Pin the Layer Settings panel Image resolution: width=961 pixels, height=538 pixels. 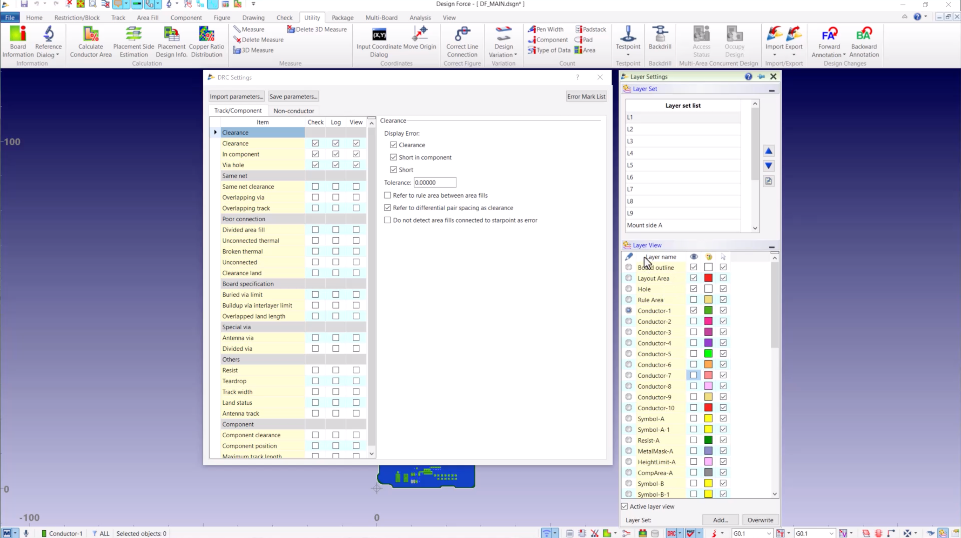pyautogui.click(x=761, y=77)
